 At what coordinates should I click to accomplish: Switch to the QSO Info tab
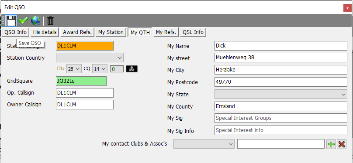(16, 32)
